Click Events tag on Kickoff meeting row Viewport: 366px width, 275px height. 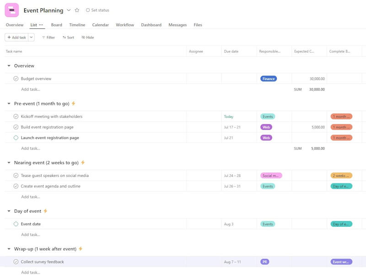(268, 116)
